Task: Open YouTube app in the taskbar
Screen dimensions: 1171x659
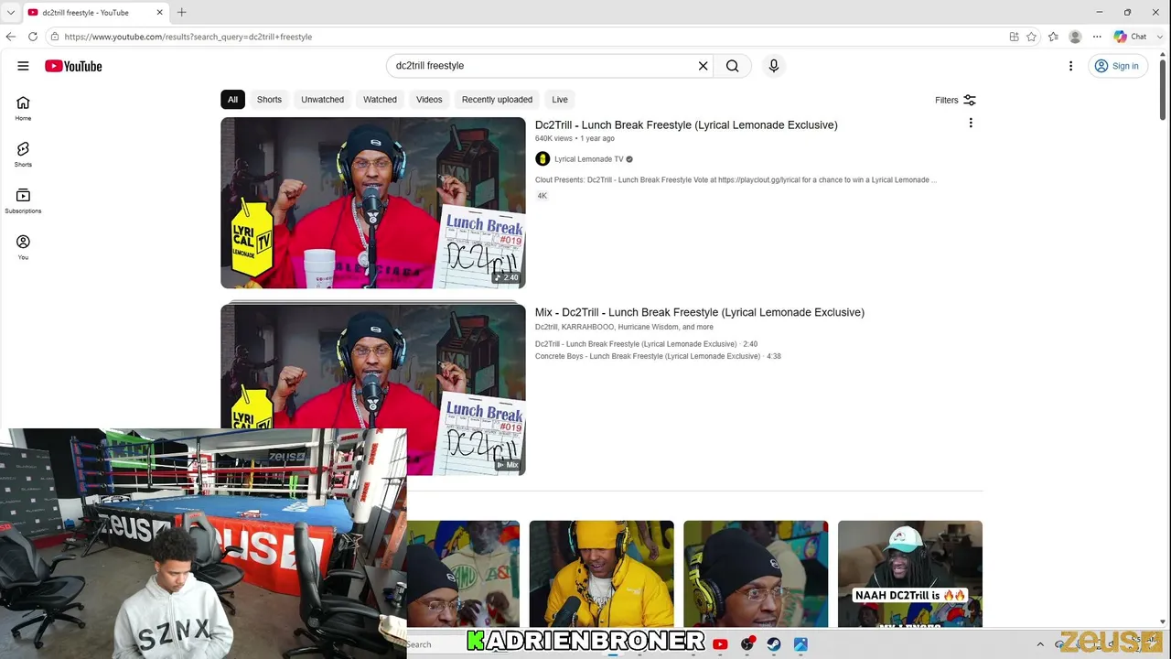Action: point(720,644)
